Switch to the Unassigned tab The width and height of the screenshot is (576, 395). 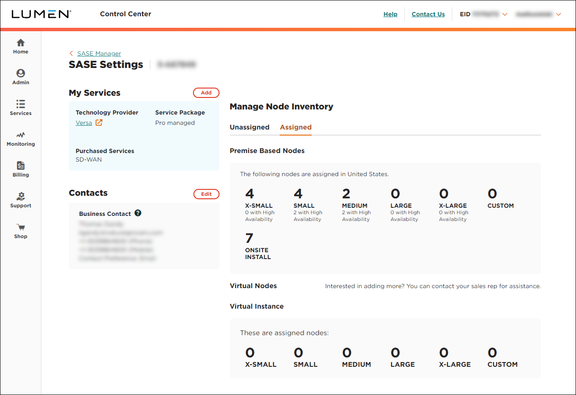click(x=249, y=127)
